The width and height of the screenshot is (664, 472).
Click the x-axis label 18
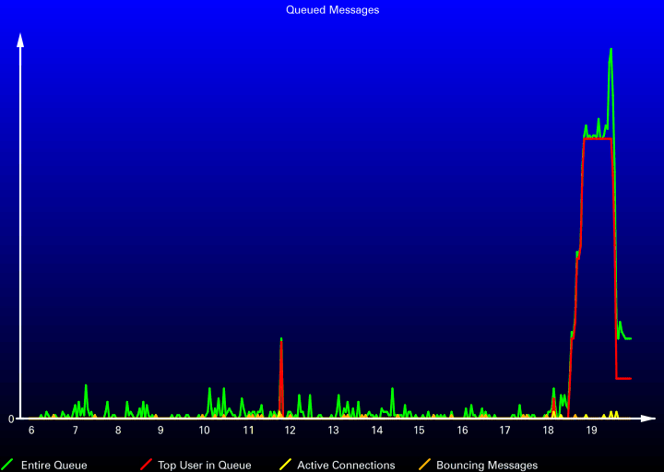tap(549, 431)
